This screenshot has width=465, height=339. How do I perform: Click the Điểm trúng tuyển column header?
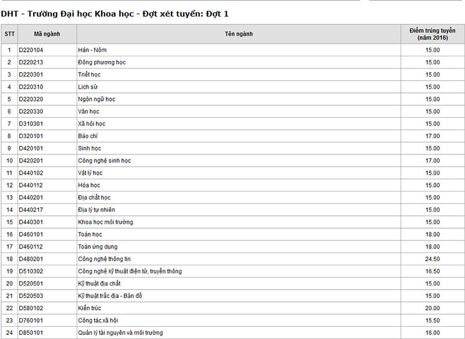click(432, 34)
